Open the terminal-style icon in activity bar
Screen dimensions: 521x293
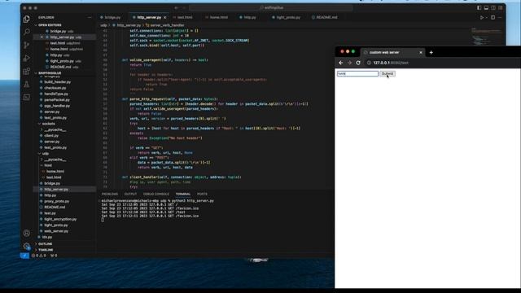tap(27, 97)
